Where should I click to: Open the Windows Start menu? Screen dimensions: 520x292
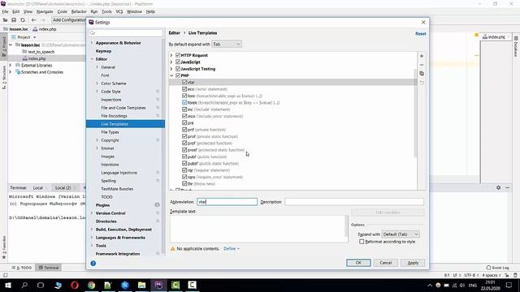pyautogui.click(x=8, y=285)
